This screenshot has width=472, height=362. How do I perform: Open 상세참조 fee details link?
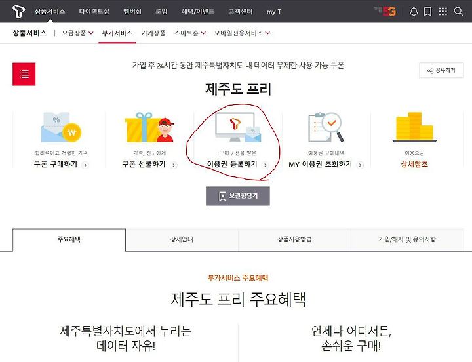tap(414, 164)
